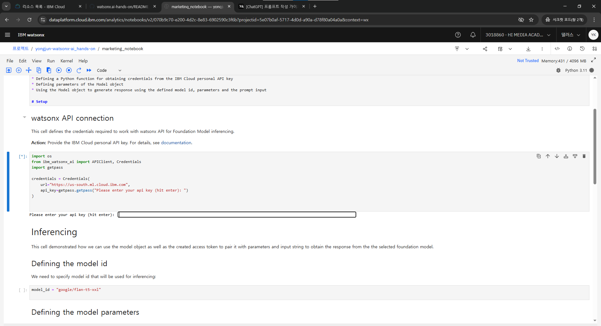
Task: Open a new browser tab
Action: (315, 6)
